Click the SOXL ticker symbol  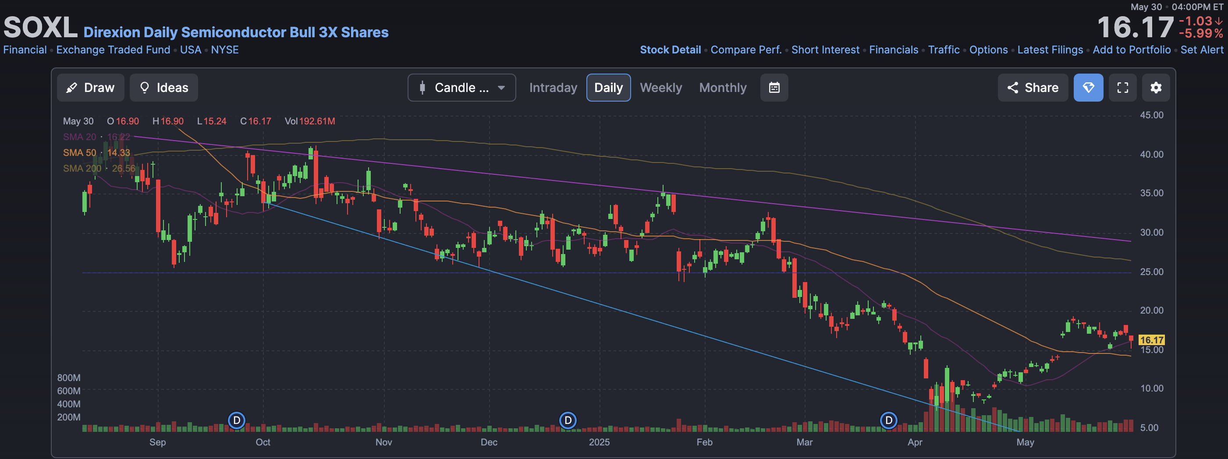(x=40, y=27)
